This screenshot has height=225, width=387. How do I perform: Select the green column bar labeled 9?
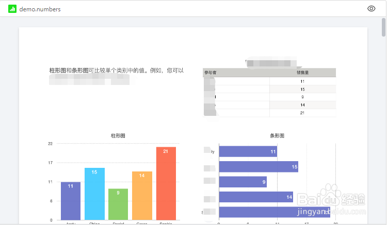[118, 204]
